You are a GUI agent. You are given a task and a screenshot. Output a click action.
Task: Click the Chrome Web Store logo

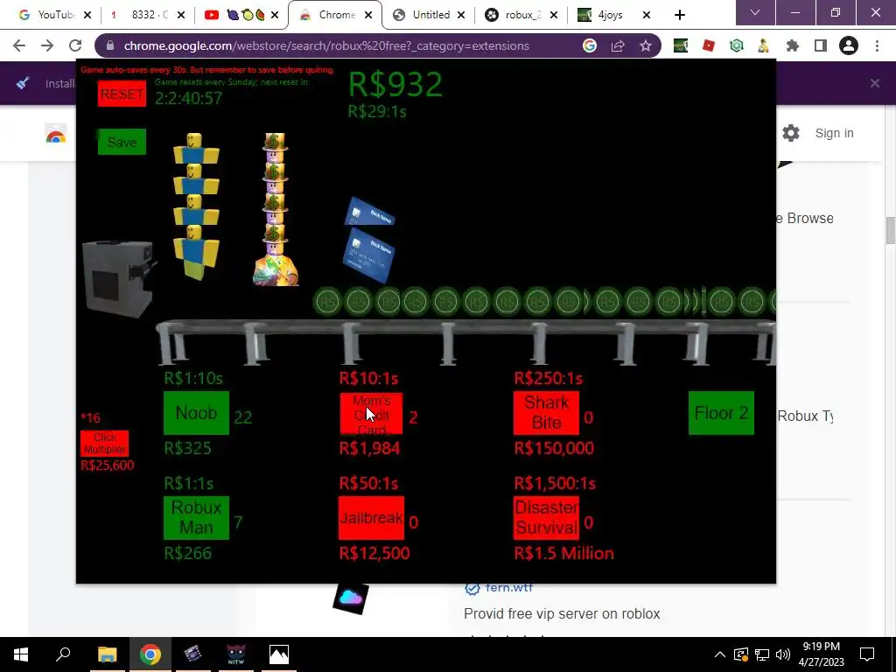point(55,136)
